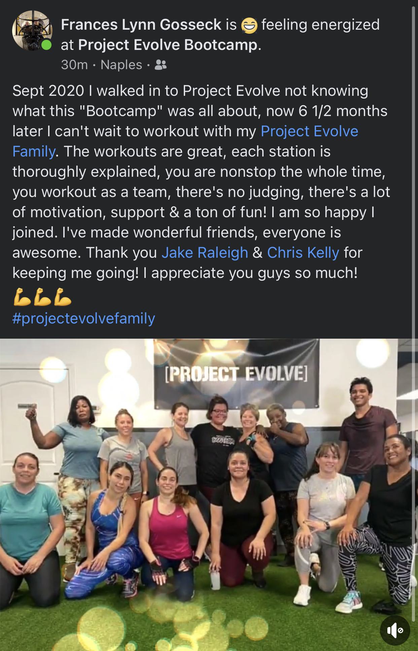Viewport: 418px width, 651px height.
Task: Open Frances Lynn Gosseck's profile picture
Action: [32, 31]
